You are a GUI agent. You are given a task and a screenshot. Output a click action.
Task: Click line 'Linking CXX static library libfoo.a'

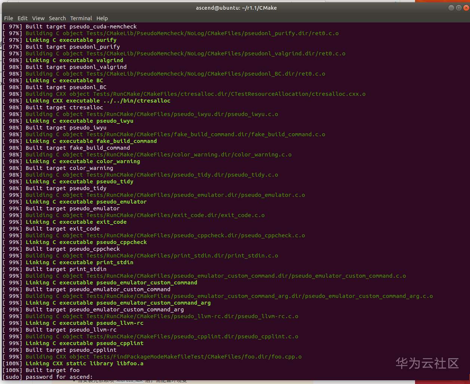point(73,363)
